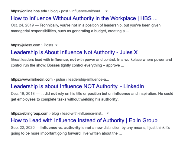Click the https://online.hbs.edu URL text

[x=28, y=11]
